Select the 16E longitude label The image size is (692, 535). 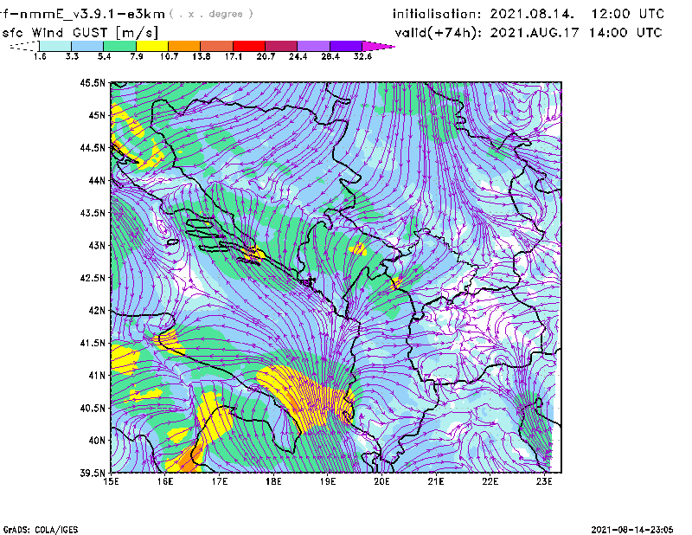[x=165, y=481]
